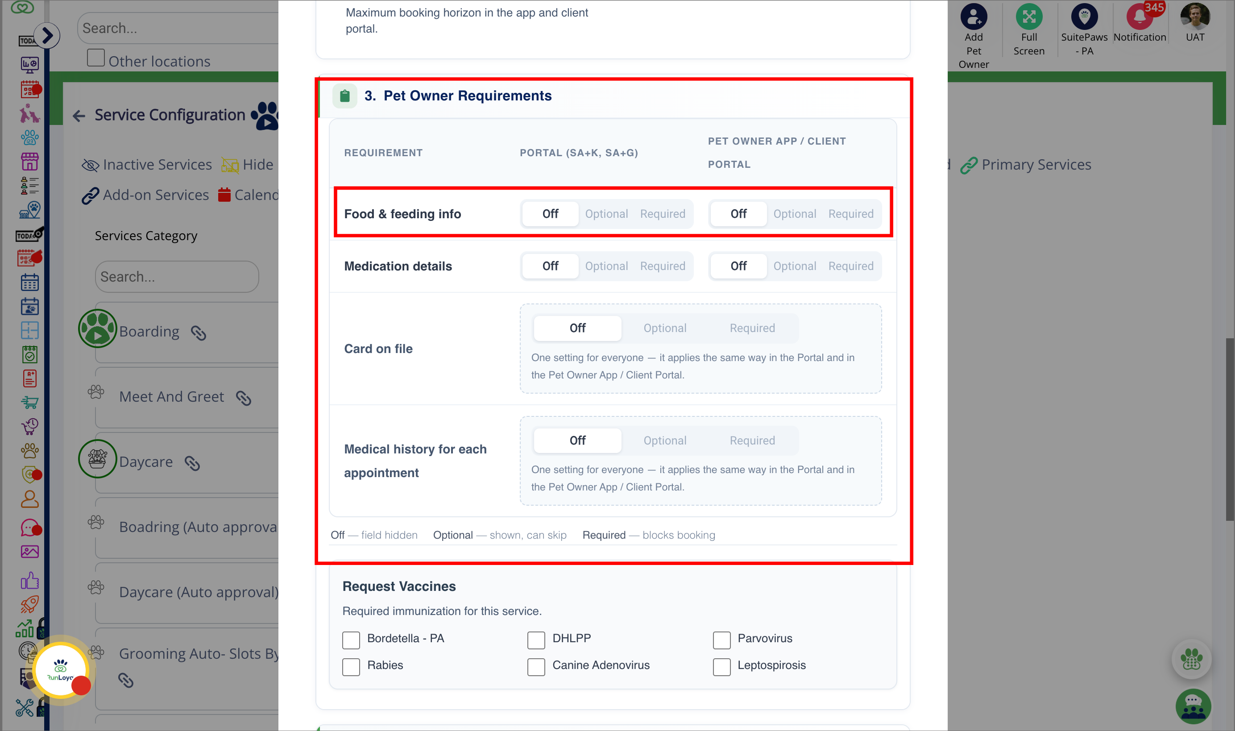Click the Add Pet Owner icon
The image size is (1235, 731).
[974, 16]
